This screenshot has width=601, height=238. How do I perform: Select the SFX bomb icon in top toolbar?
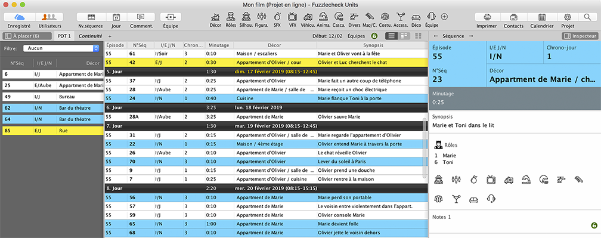click(x=277, y=17)
